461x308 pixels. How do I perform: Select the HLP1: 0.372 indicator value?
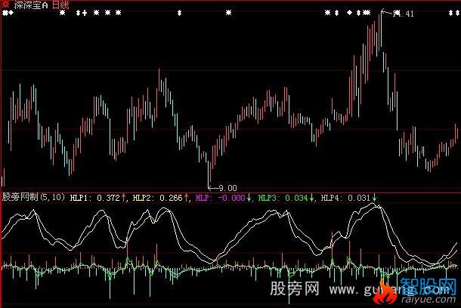(95, 198)
